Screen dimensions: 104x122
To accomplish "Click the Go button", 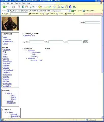I will tap(74, 11).
